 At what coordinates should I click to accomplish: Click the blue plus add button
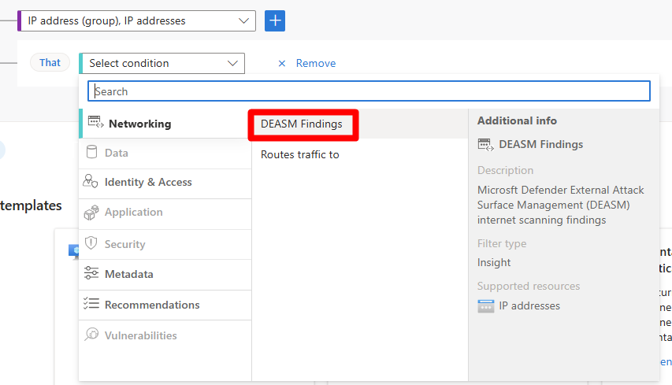point(275,21)
